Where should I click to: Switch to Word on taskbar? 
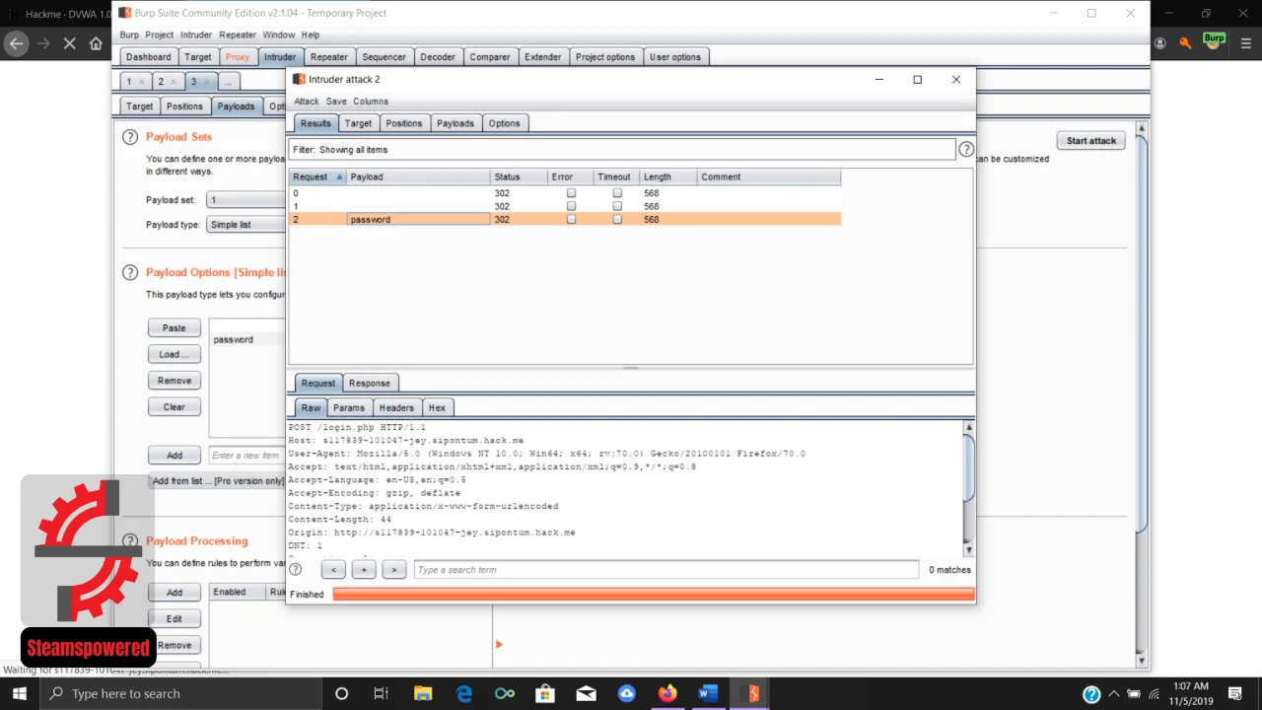708,693
